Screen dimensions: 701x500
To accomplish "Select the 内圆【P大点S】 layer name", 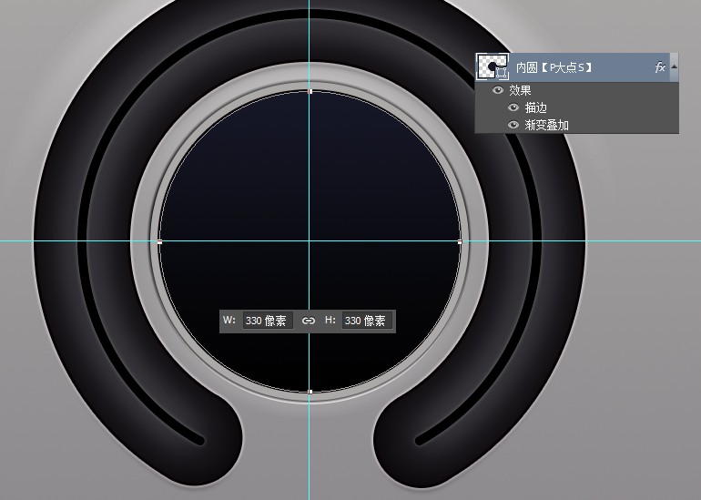I will click(x=554, y=67).
